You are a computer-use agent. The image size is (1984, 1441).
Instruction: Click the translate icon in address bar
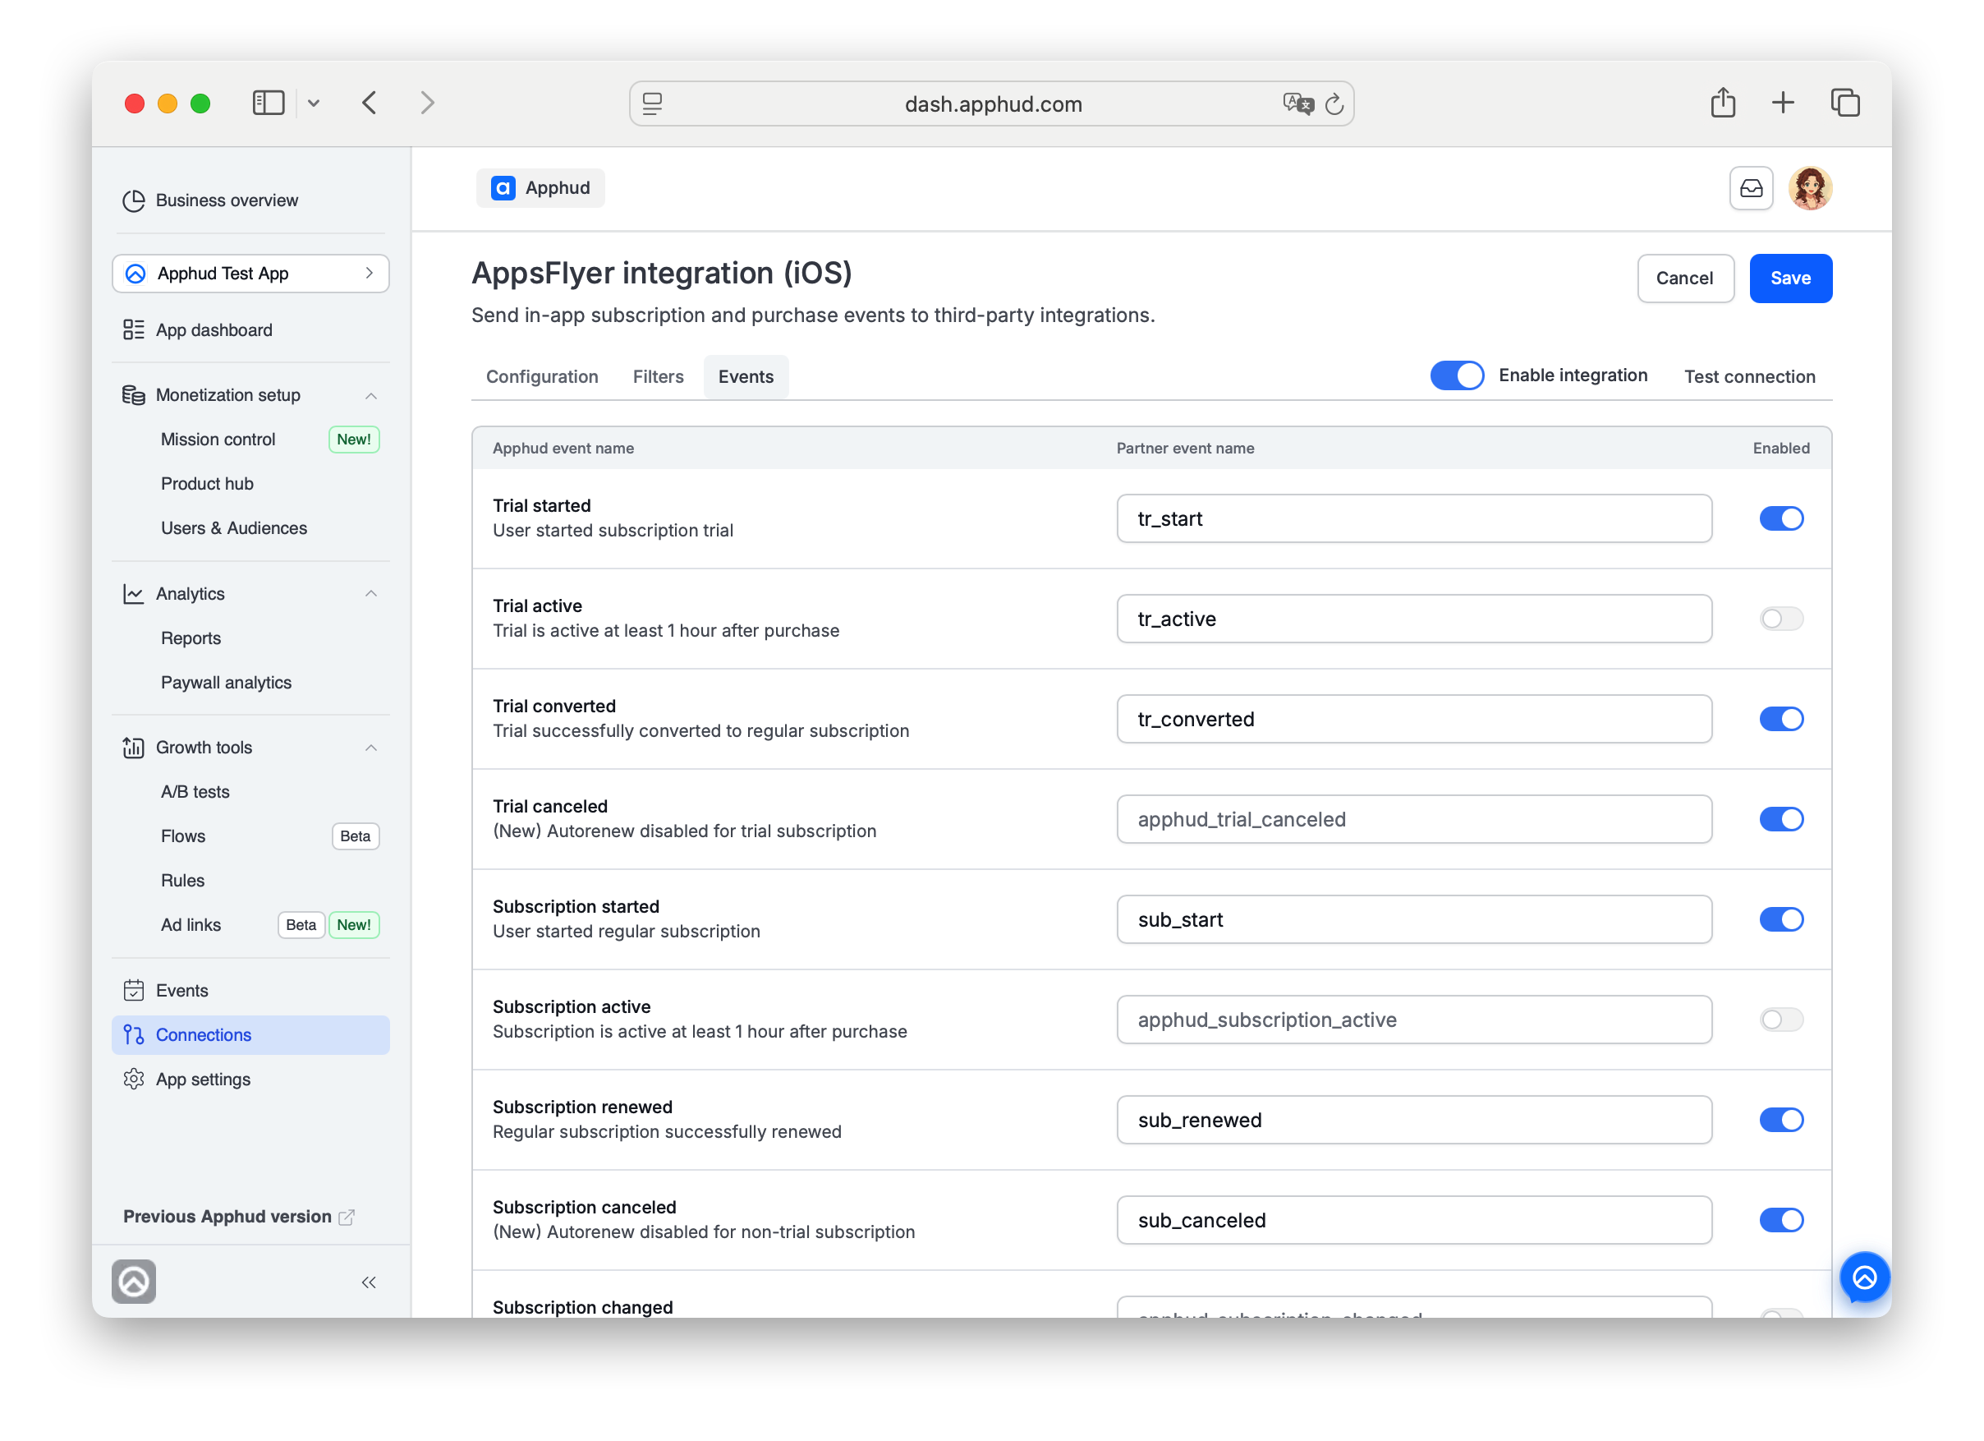(x=1298, y=104)
